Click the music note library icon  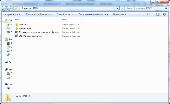click(x=8, y=54)
